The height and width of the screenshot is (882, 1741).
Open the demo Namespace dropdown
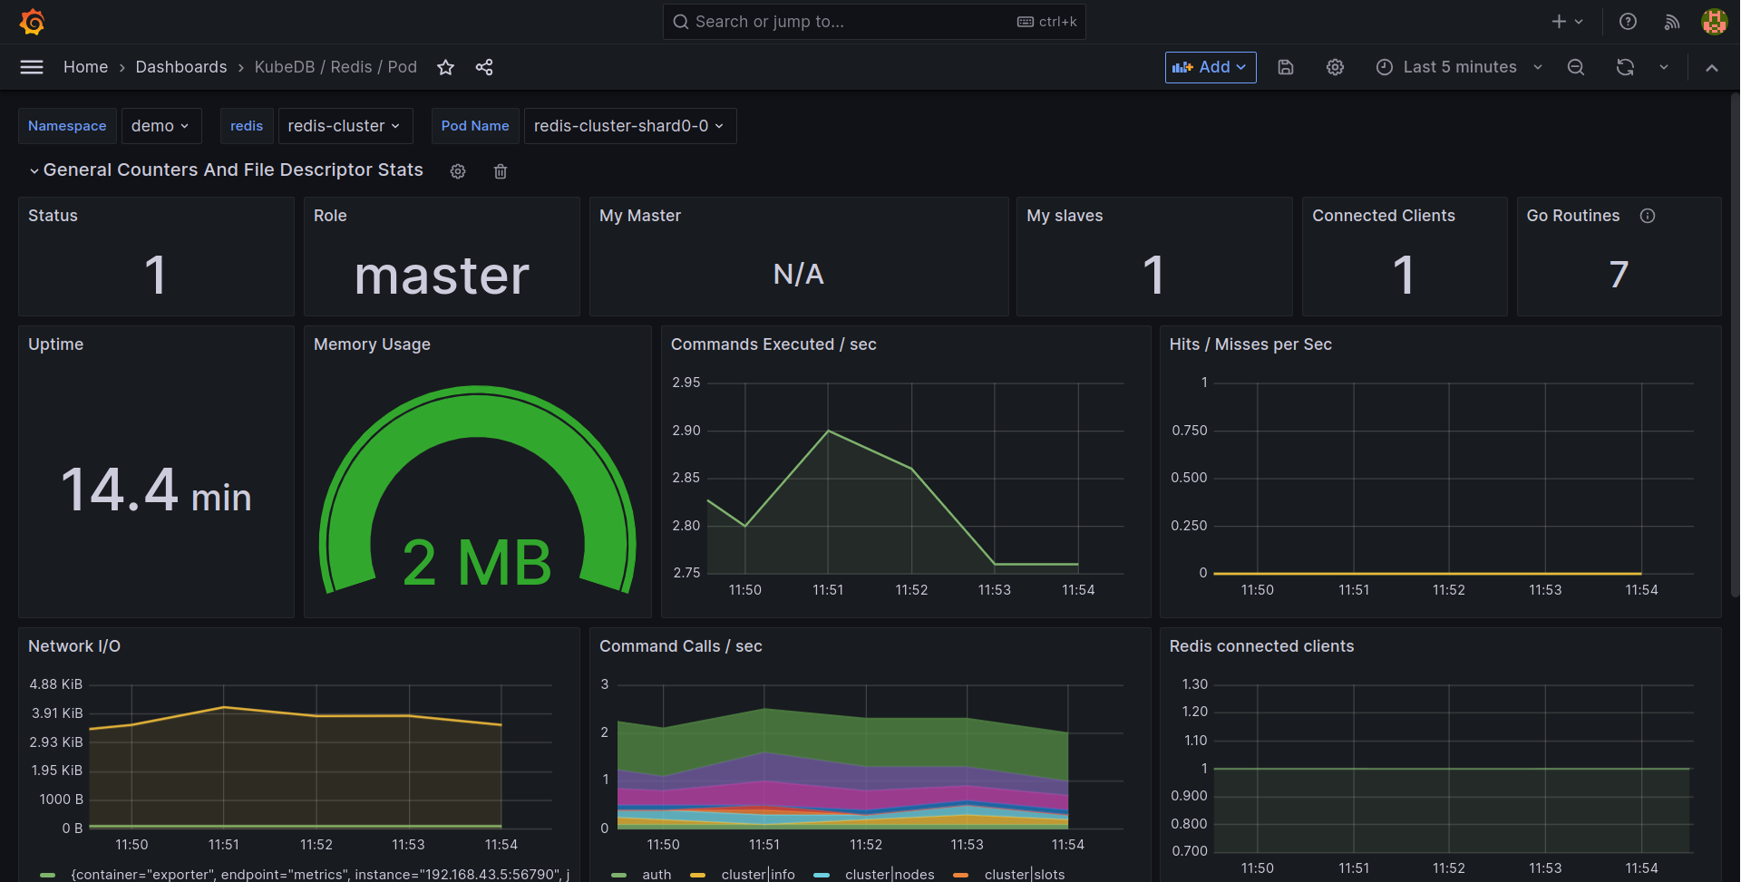[161, 126]
